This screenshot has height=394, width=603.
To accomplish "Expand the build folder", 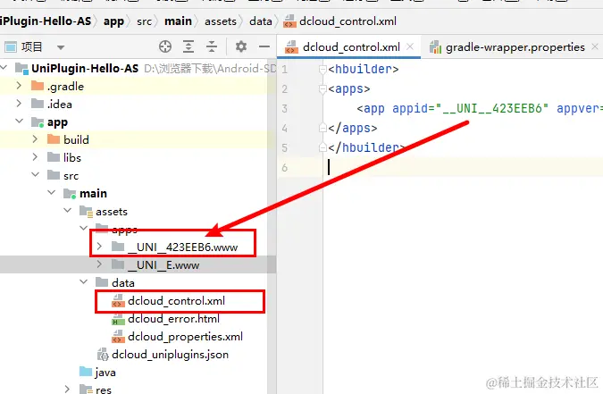I will 35,138.
